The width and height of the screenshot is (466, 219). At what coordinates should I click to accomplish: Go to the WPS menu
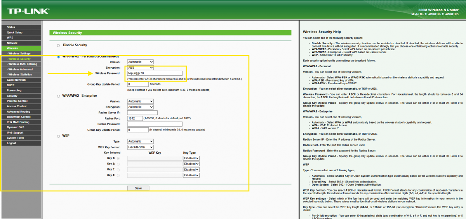pyautogui.click(x=21, y=38)
